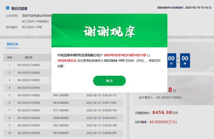Click timestamp 2025-02-10 15:08:40.990
Viewport: 214px width, 139px height.
101,133
